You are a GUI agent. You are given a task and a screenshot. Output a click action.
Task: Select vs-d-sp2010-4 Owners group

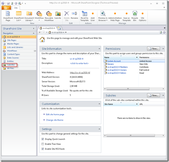[x=117, y=70]
